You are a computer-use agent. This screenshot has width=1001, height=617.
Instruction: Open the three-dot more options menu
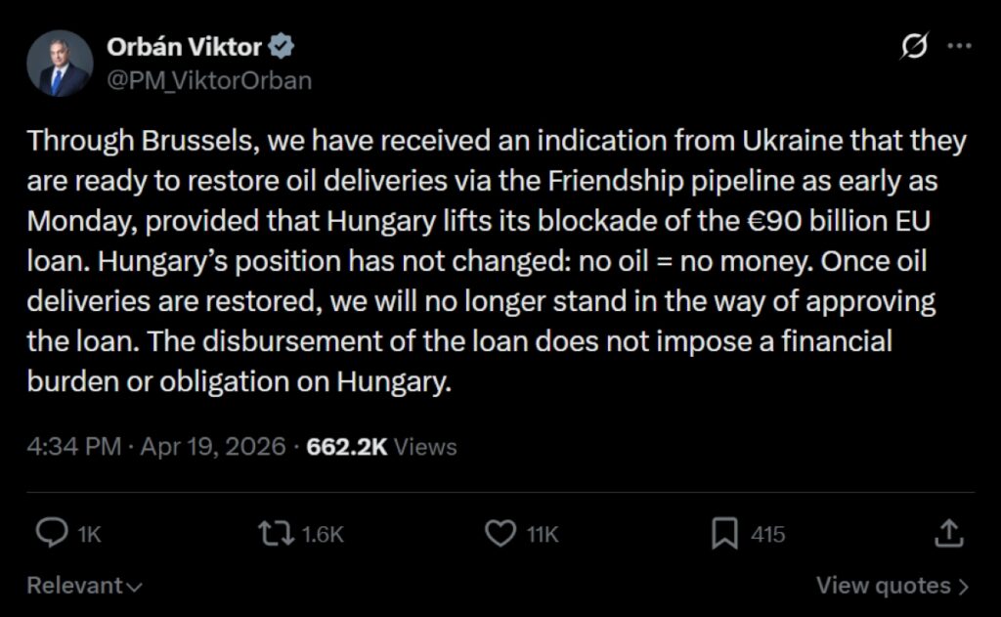pyautogui.click(x=961, y=44)
